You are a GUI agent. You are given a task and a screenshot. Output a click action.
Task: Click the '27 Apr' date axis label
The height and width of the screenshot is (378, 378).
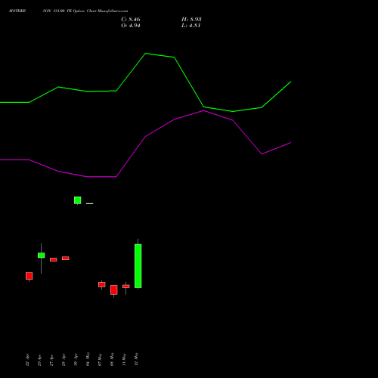point(51,360)
